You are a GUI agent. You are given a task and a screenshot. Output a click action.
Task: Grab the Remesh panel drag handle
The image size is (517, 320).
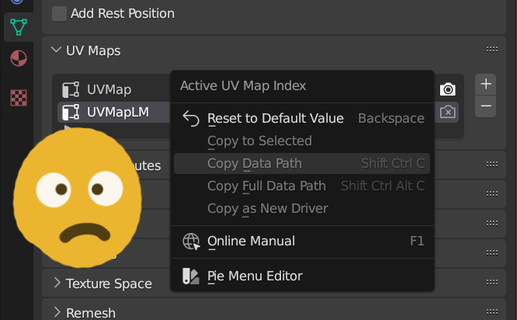coord(492,311)
